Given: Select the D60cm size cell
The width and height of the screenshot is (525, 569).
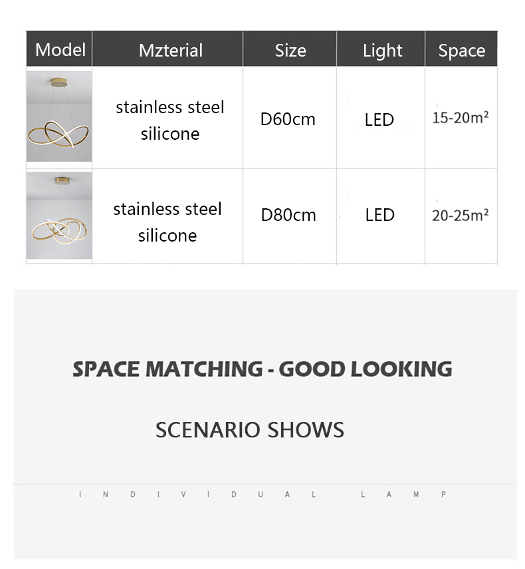Looking at the screenshot, I should pos(288,120).
